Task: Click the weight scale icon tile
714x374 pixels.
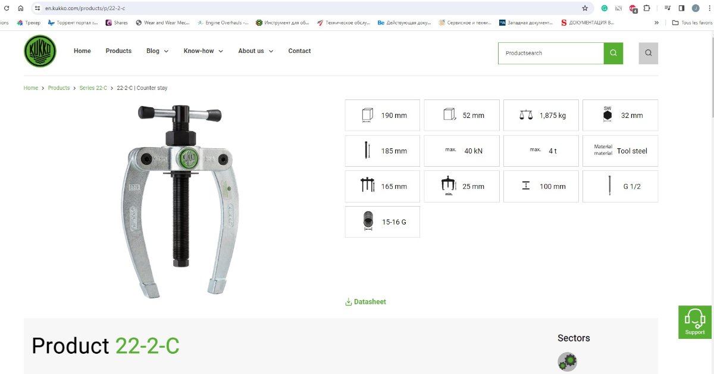Action: 541,115
